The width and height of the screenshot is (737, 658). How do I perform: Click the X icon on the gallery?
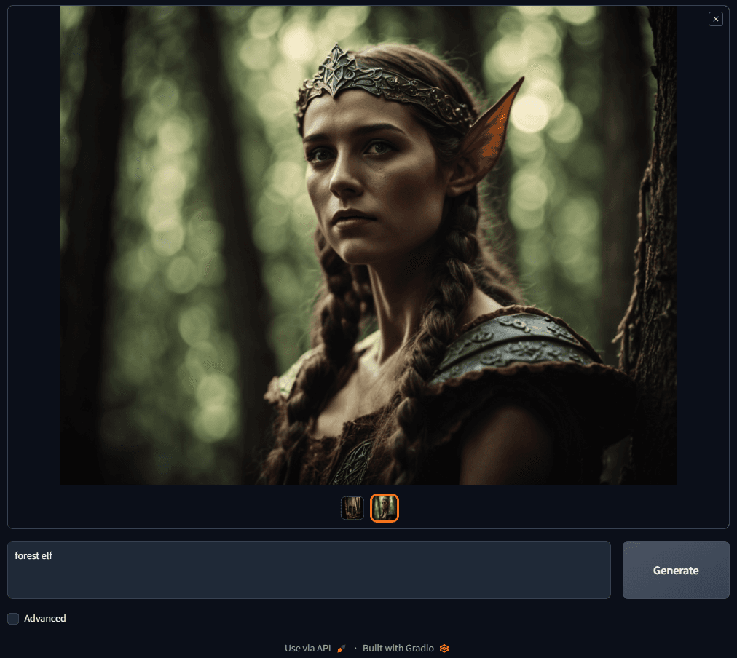click(715, 19)
